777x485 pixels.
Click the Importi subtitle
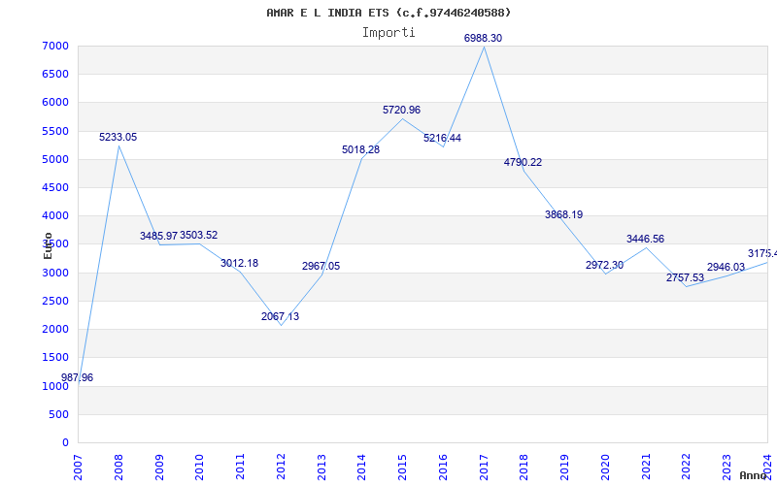point(388,32)
